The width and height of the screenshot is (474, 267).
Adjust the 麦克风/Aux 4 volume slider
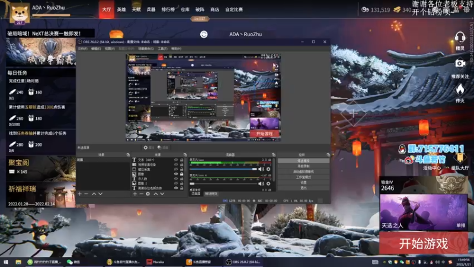(223, 183)
